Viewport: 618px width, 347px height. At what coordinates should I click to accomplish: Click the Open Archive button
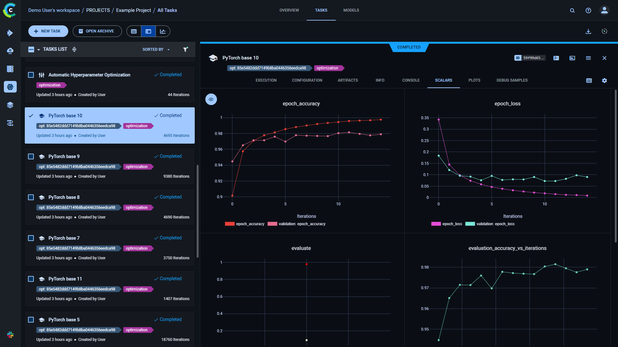point(97,31)
